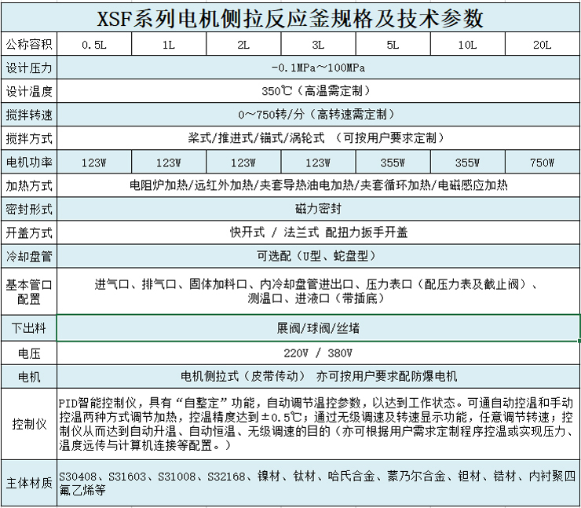581x508 pixels.
Task: Select the 设计温度 row label
Action: [x=29, y=91]
